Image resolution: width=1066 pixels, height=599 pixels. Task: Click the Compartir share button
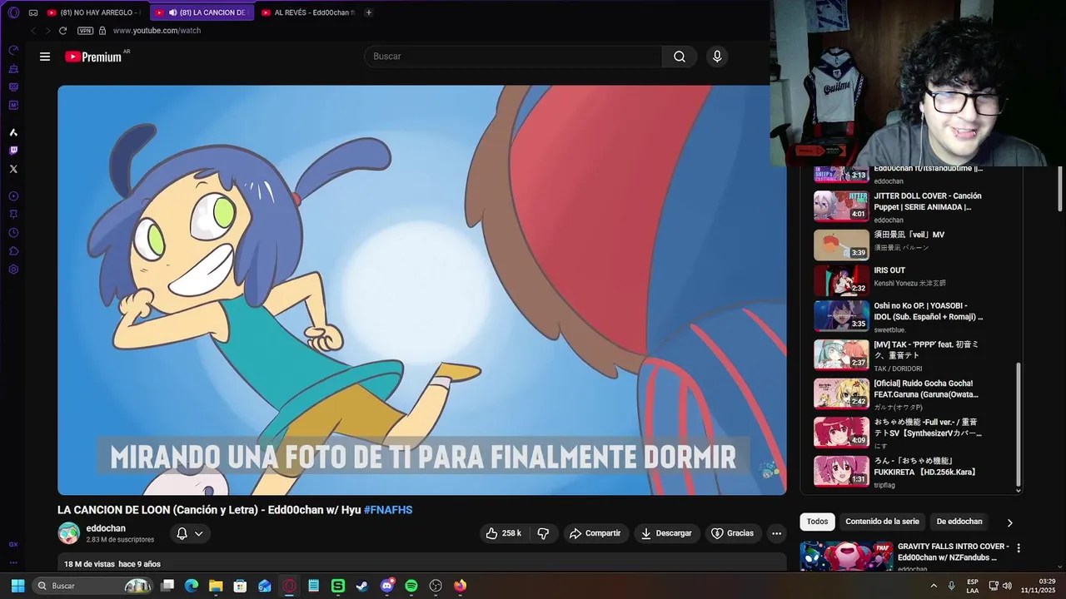[595, 533]
